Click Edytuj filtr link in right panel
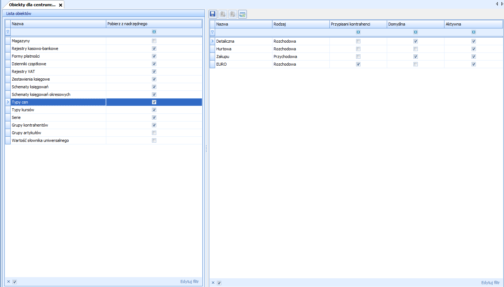Image resolution: width=504 pixels, height=287 pixels. (490, 283)
